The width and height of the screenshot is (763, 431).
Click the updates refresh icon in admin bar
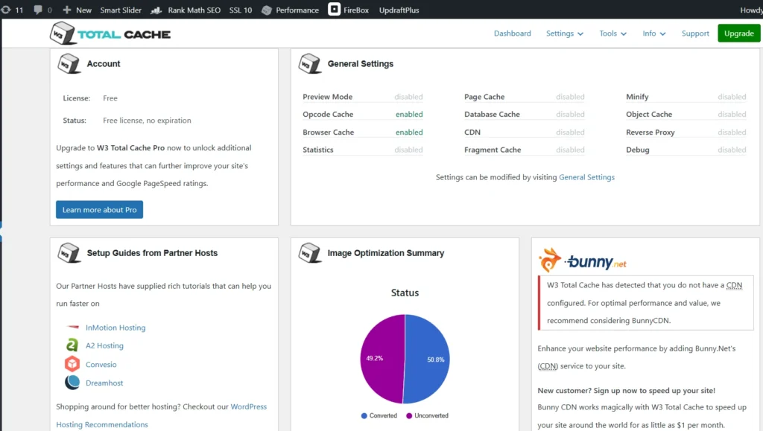pyautogui.click(x=6, y=10)
